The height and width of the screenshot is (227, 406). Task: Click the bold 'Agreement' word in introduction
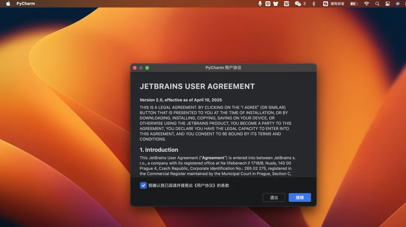[x=213, y=158]
